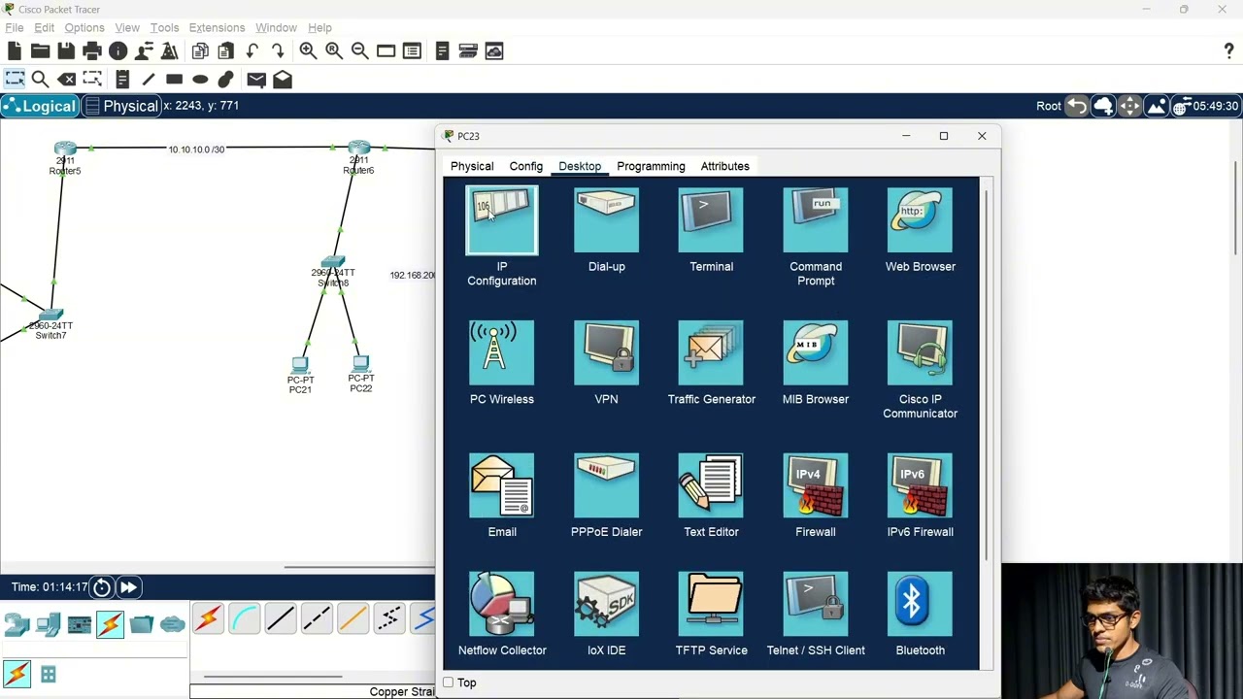Open the IPv6 Firewall app
Screen dimensions: 1243x699
[x=920, y=485]
